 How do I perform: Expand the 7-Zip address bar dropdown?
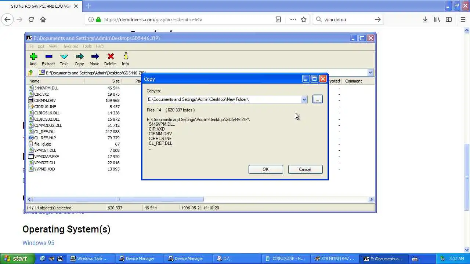point(370,73)
